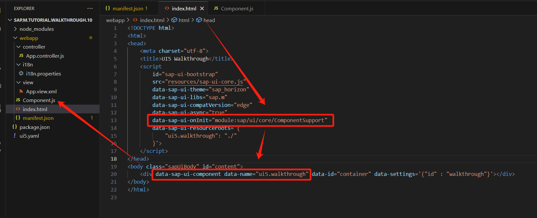Click the JS icon beside App.controller.js
Image resolution: width=537 pixels, height=218 pixels.
[21, 56]
